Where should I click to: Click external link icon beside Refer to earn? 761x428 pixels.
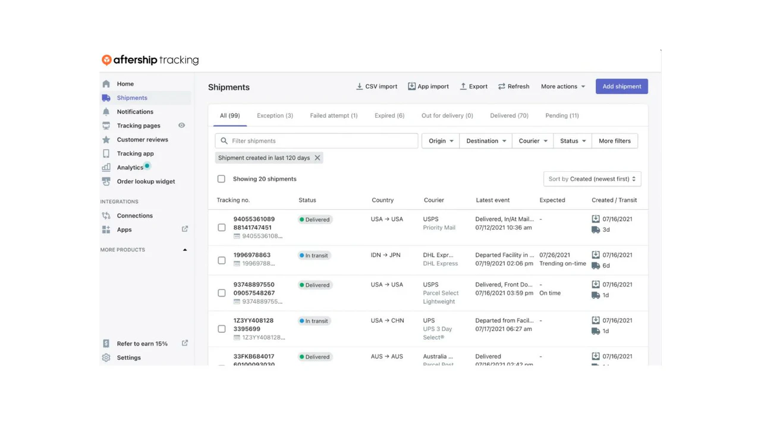pos(185,343)
